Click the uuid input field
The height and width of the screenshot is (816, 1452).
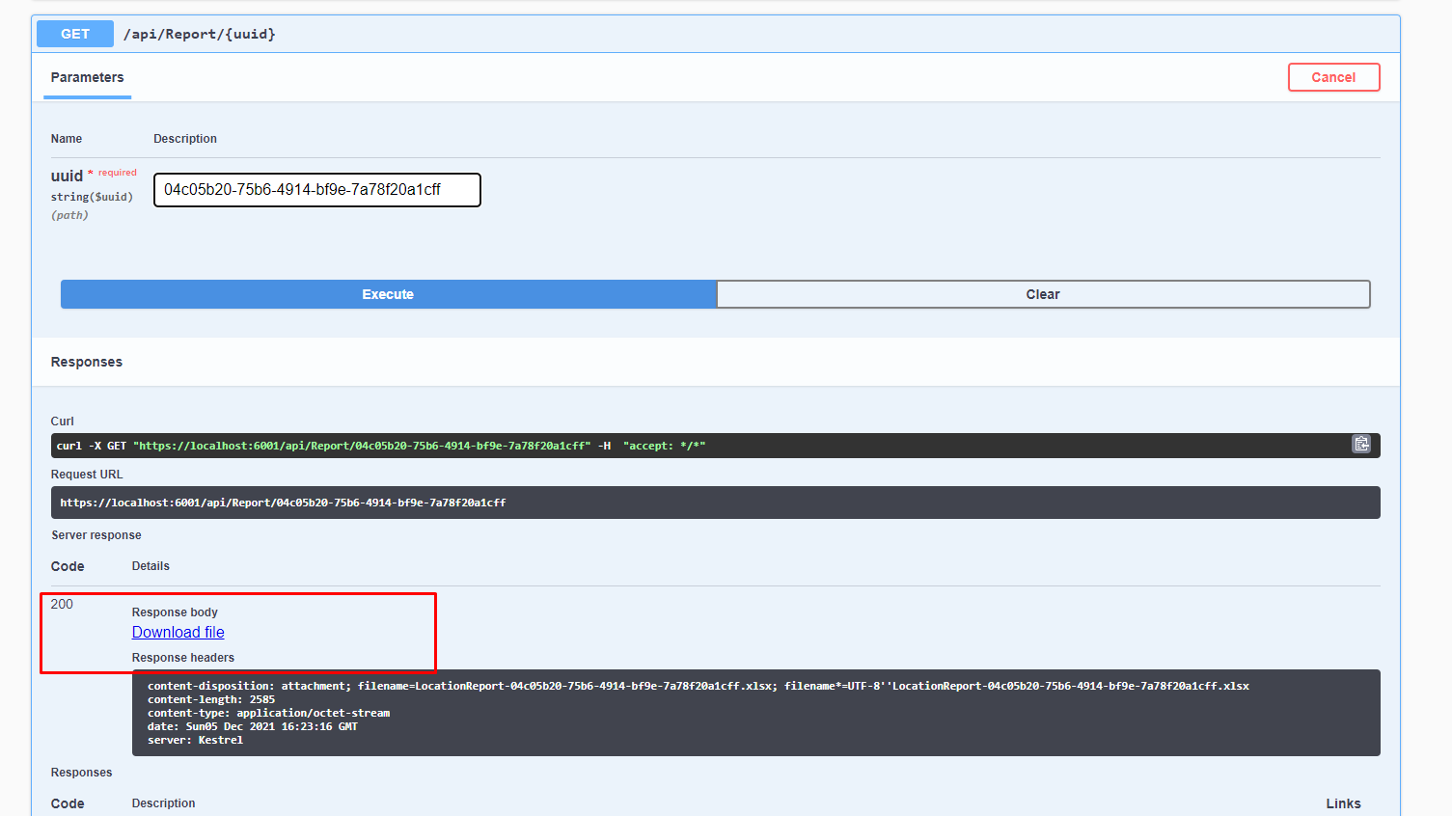pos(316,190)
